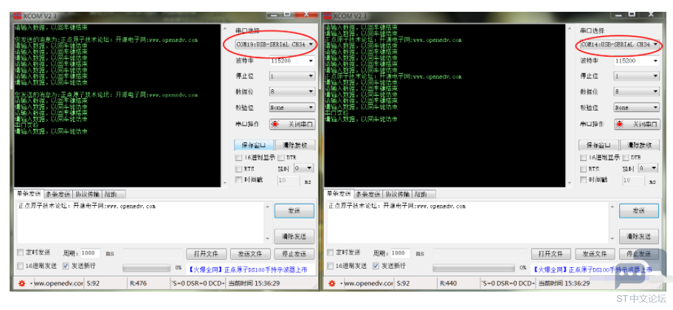Enable 时间戳 checkbox in COM19 window
Screen dimensions: 673x310
[238, 180]
